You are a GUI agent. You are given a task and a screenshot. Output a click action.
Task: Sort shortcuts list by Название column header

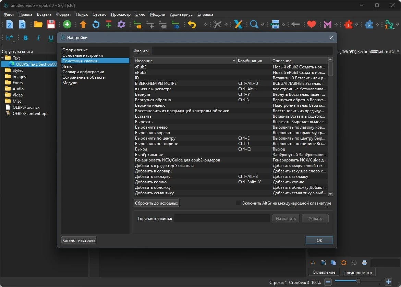(x=185, y=61)
